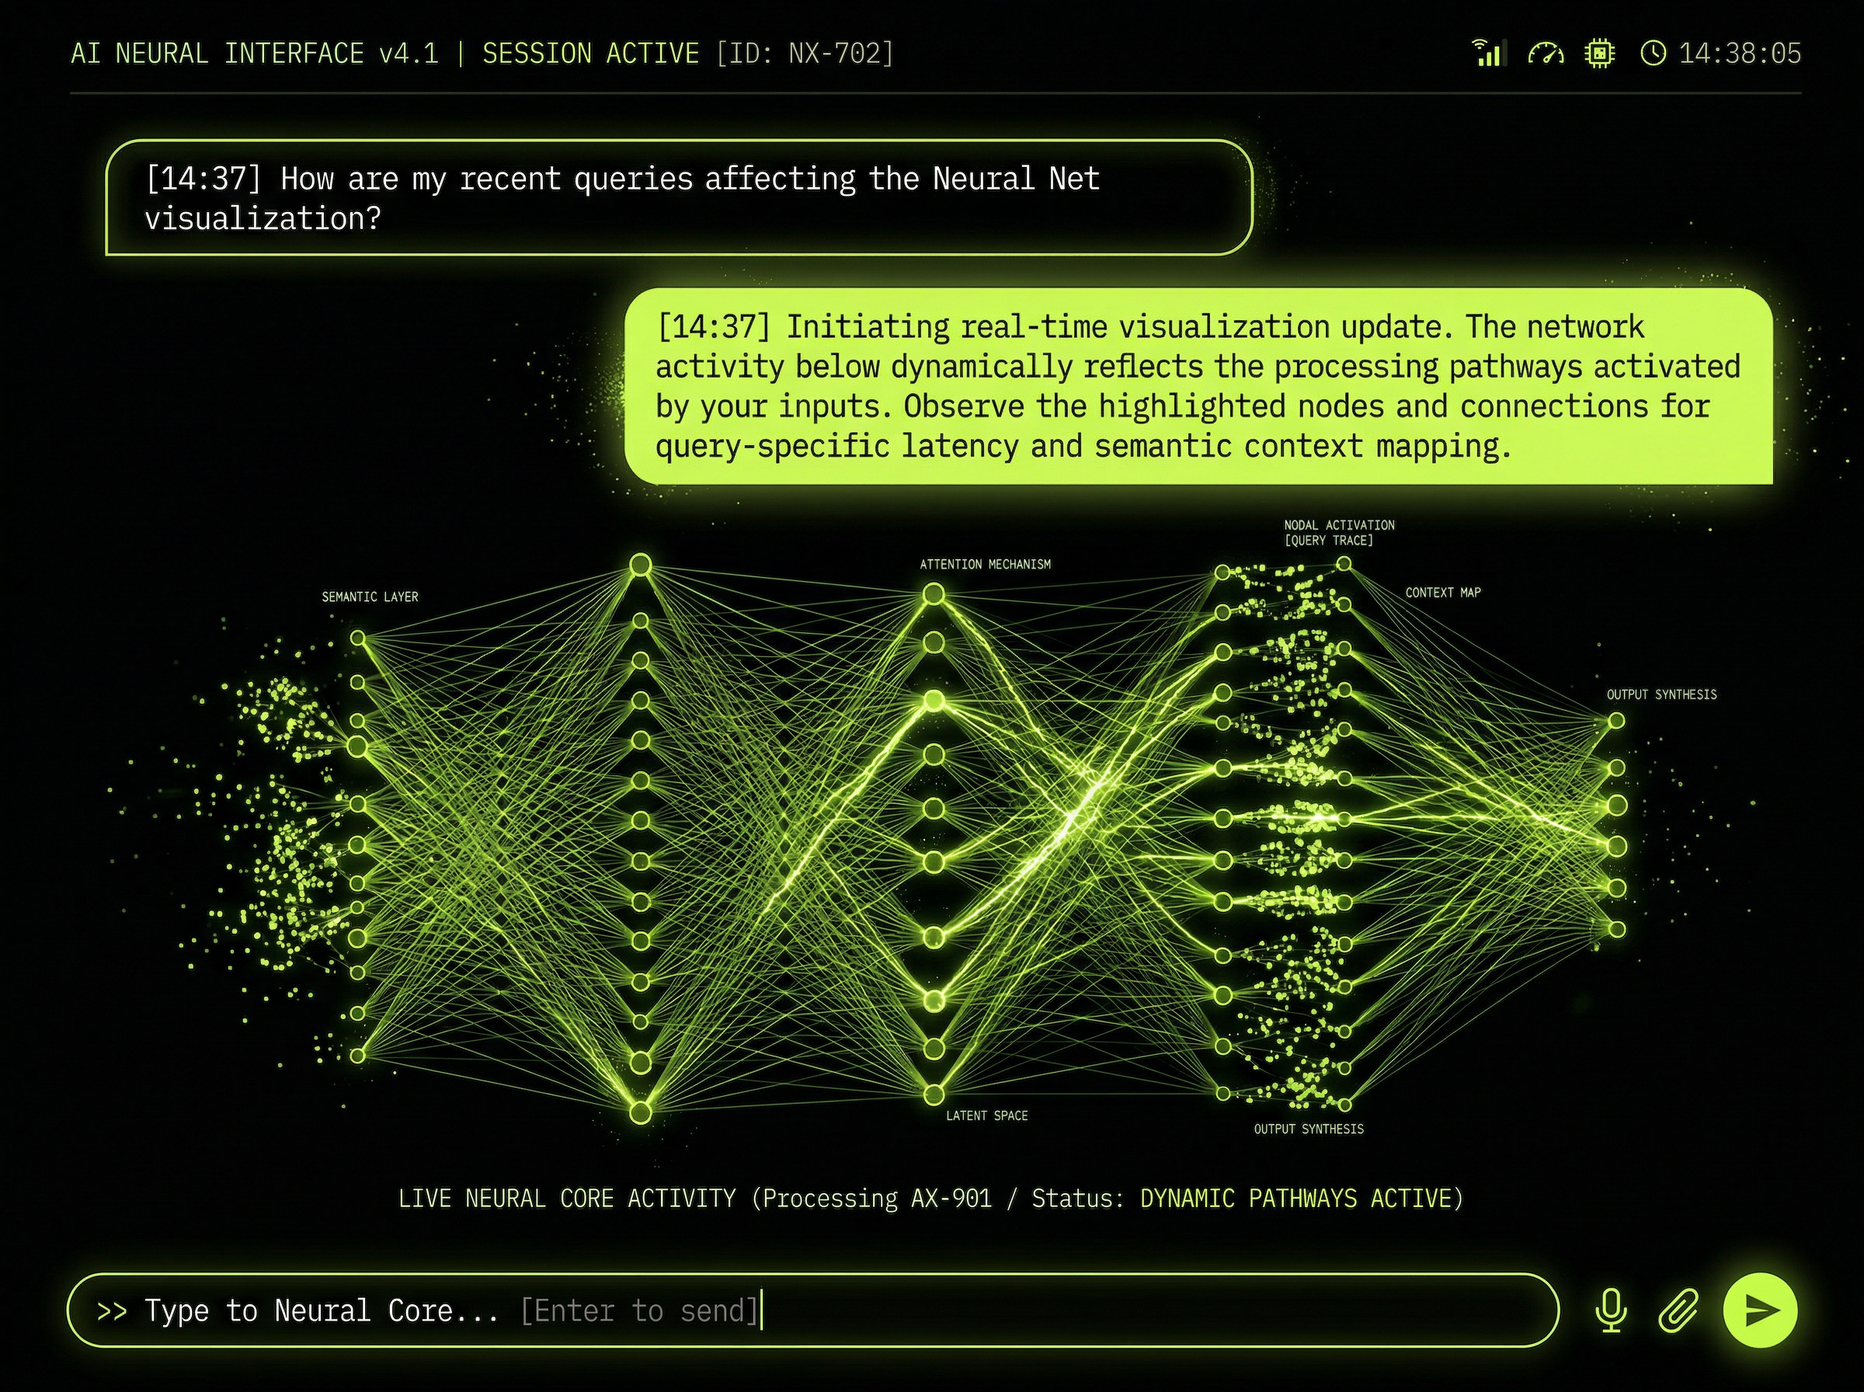Image resolution: width=1864 pixels, height=1392 pixels.
Task: Select the bottommost node of the second layer
Action: click(641, 1113)
